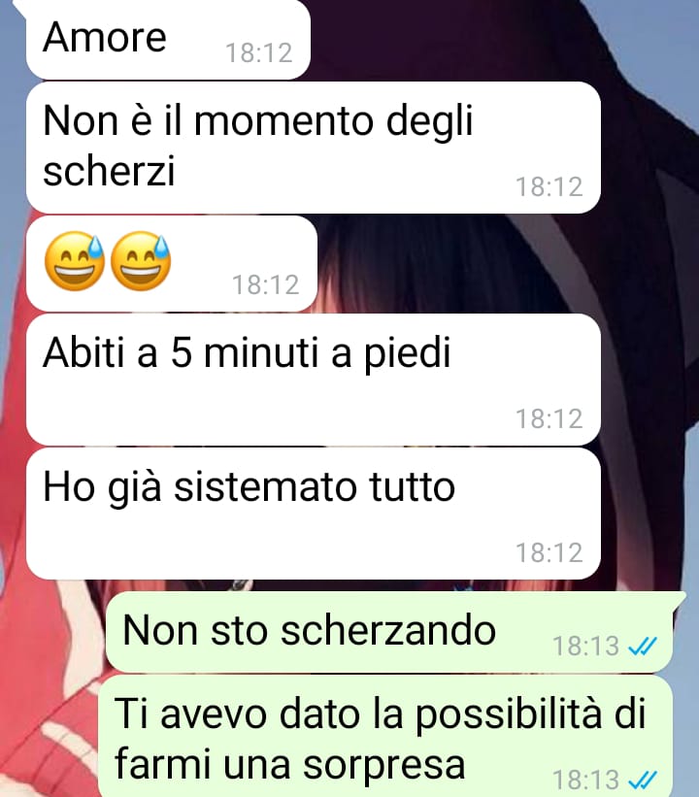Tap the 18:13 timestamp beside "Non sto scherzando"
Image resolution: width=699 pixels, height=797 pixels.
tap(585, 646)
